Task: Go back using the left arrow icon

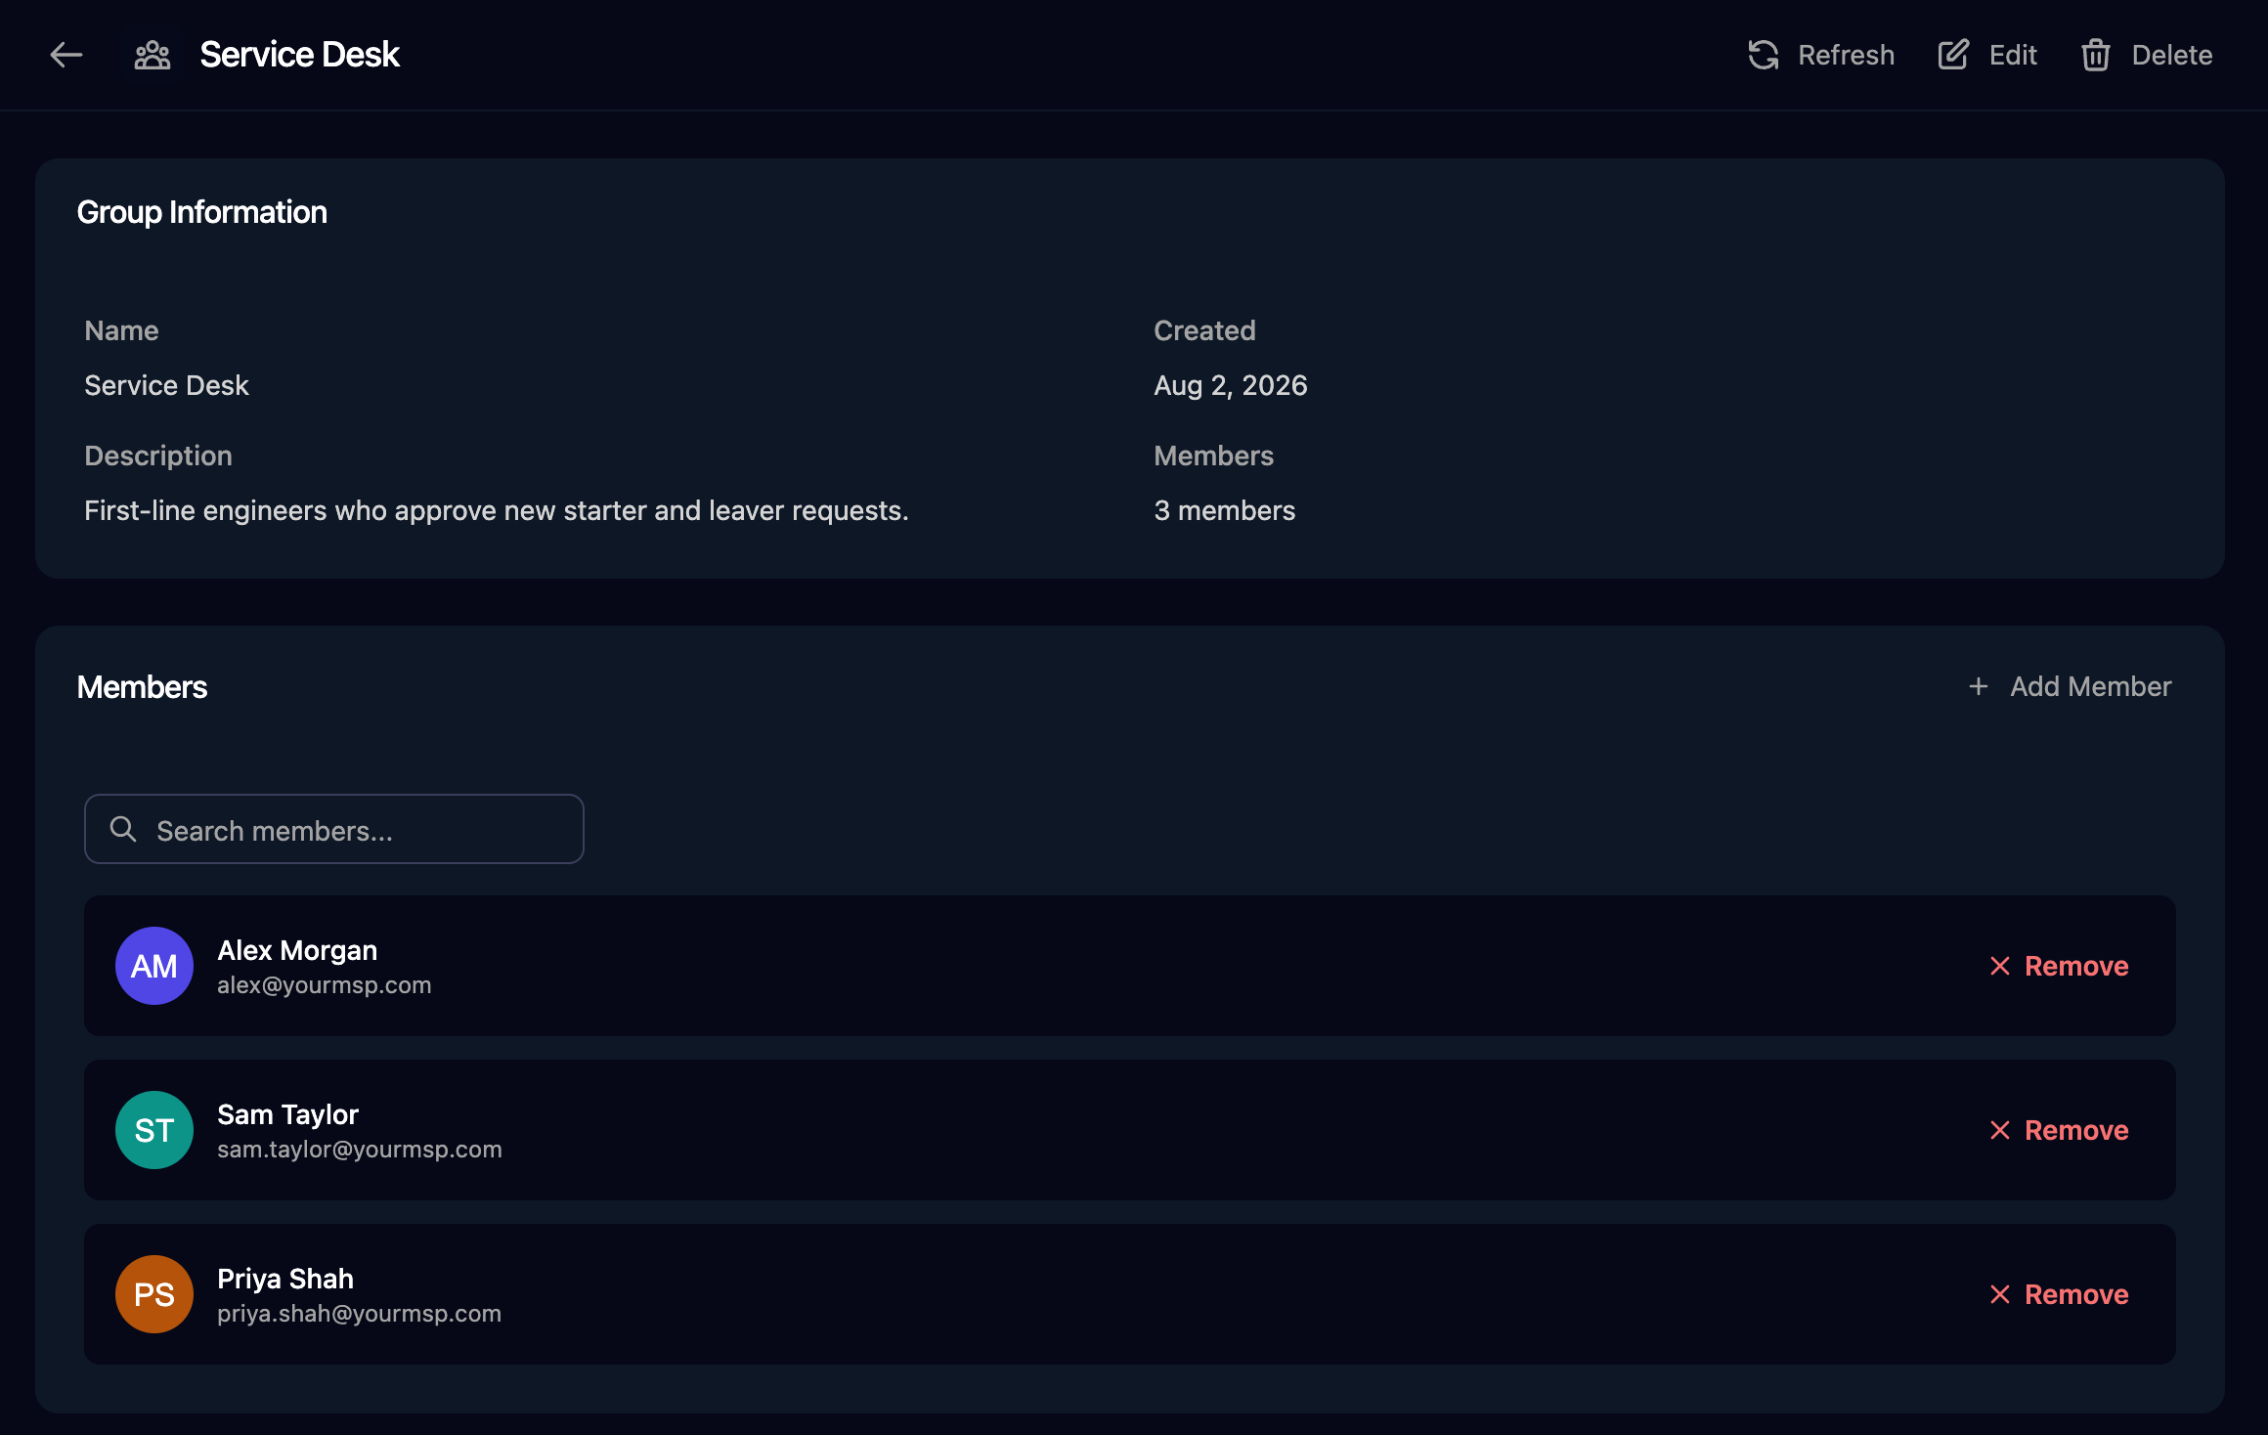Action: (x=66, y=55)
